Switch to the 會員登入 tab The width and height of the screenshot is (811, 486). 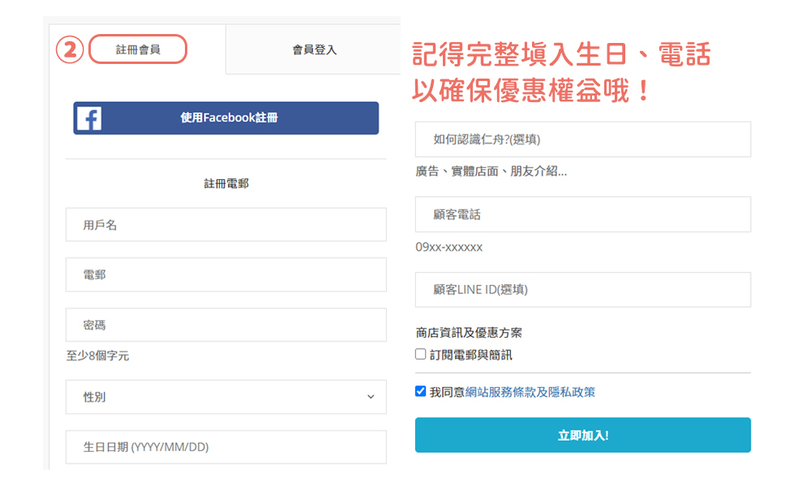tap(314, 49)
